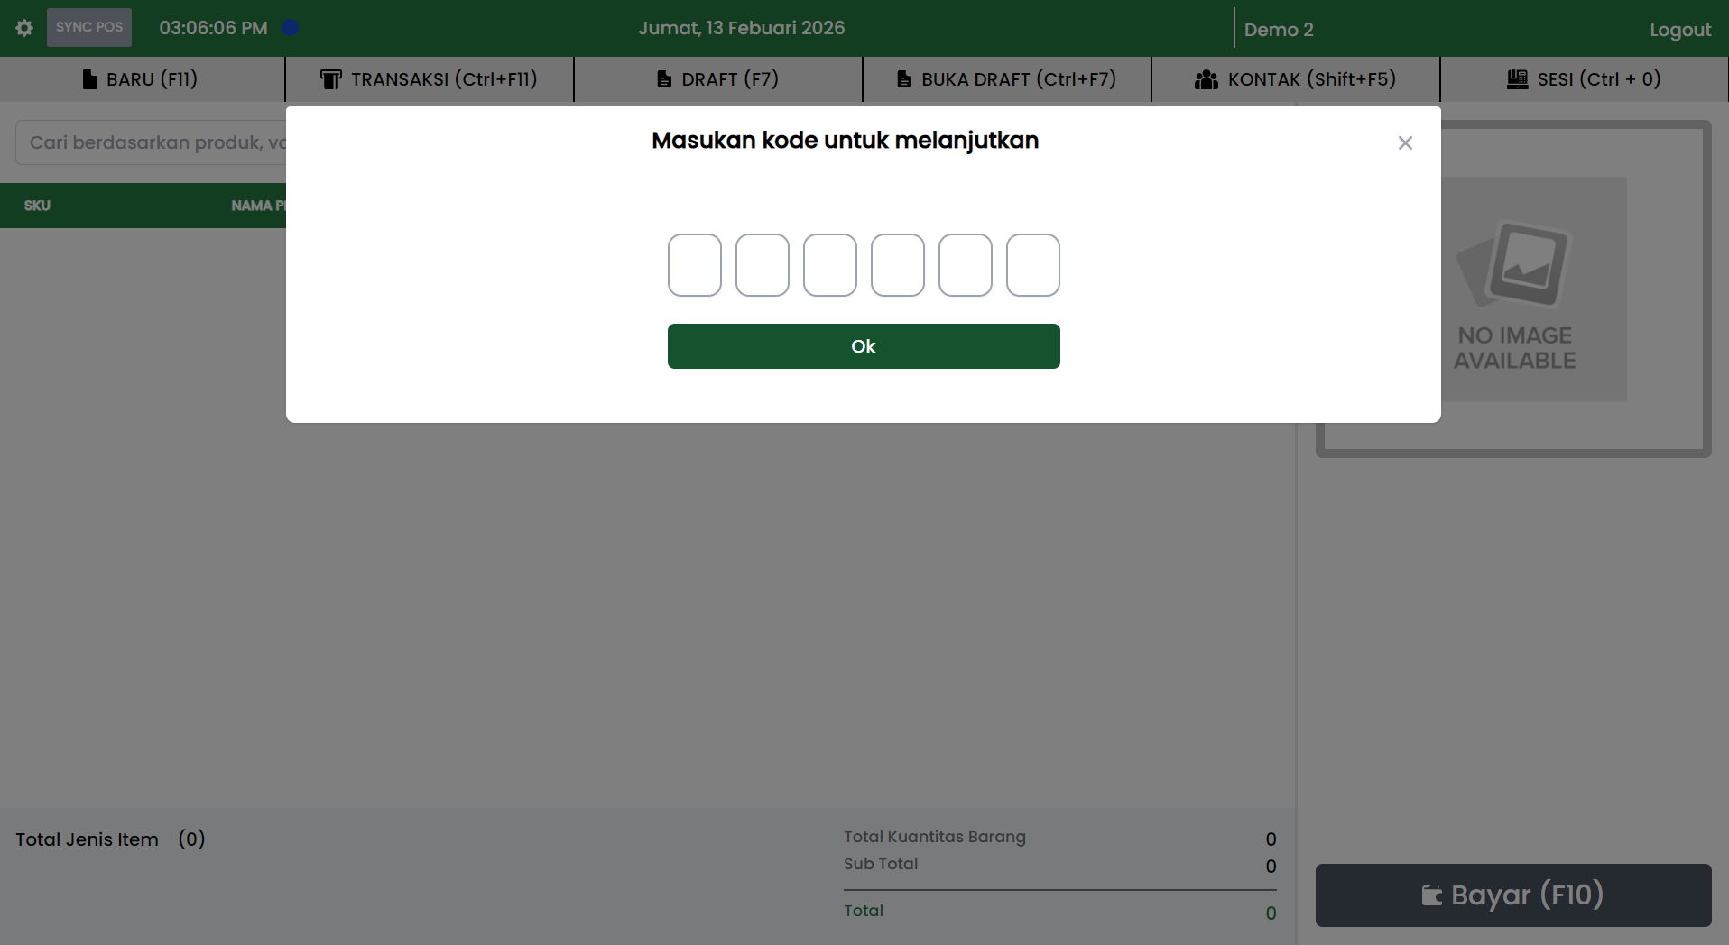
Task: Click the SESI cash register icon
Action: [x=1517, y=79]
